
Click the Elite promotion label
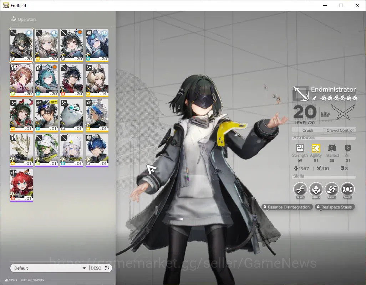coord(325,114)
